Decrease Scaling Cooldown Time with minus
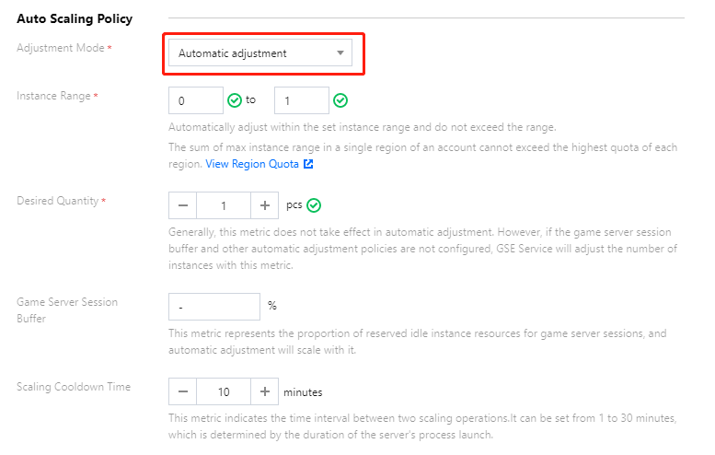The height and width of the screenshot is (455, 715). coord(183,391)
